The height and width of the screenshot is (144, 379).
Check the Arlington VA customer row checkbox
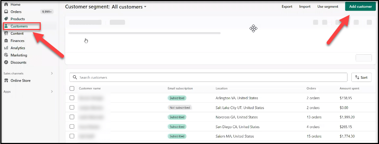(x=72, y=98)
